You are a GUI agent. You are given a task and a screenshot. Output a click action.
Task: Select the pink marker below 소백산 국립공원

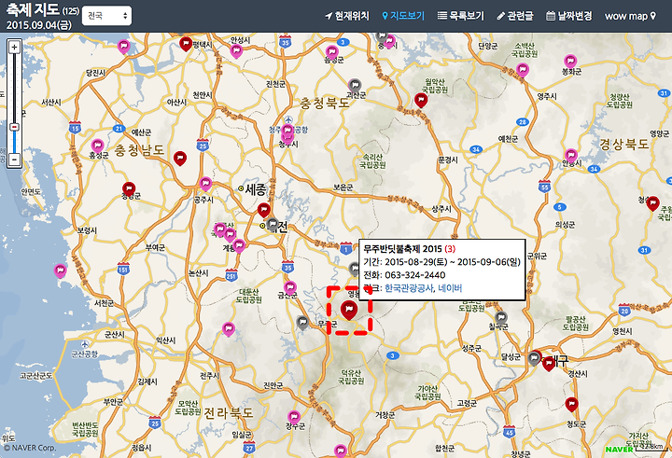pyautogui.click(x=523, y=70)
